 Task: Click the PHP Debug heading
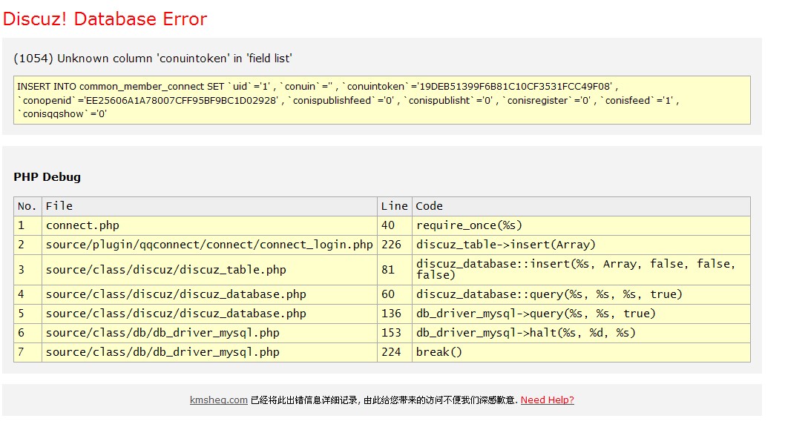[x=47, y=177]
